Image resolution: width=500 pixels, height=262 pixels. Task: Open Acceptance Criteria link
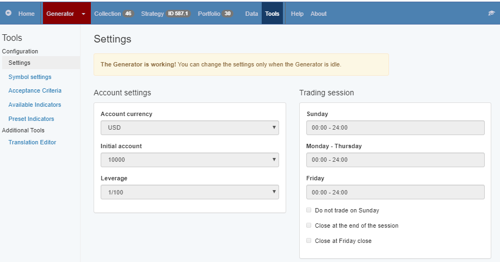click(35, 90)
